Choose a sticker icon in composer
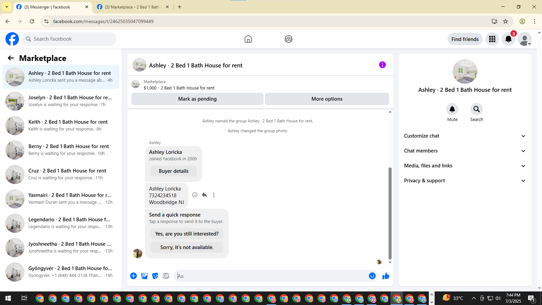The width and height of the screenshot is (542, 305). [x=155, y=276]
